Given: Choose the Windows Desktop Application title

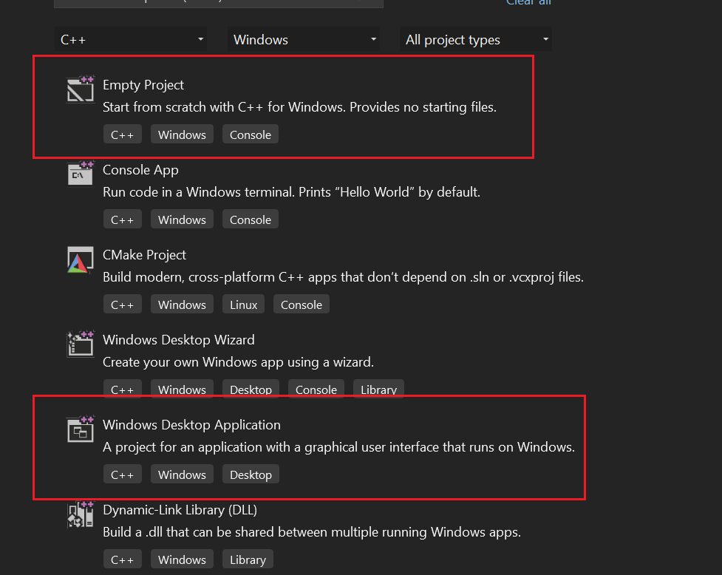Looking at the screenshot, I should pyautogui.click(x=191, y=425).
